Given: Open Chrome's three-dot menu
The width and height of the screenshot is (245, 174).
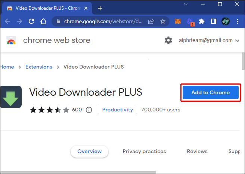Looking at the screenshot, I should (238, 21).
